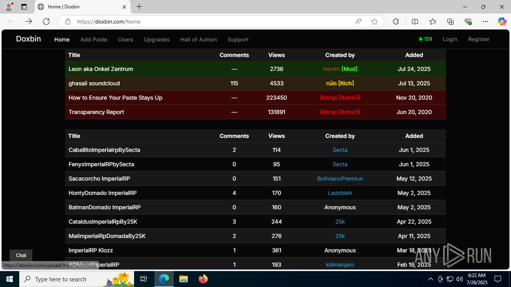Click the Register link
Image resolution: width=511 pixels, height=287 pixels.
[x=479, y=39]
